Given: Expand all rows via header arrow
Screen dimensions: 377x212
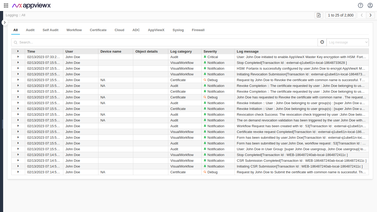Looking at the screenshot, I should pyautogui.click(x=18, y=51).
